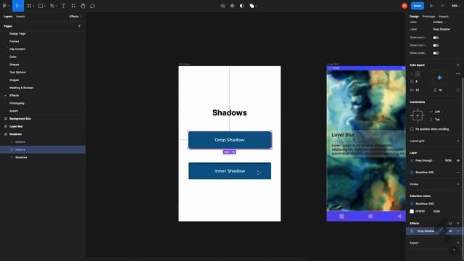Screen dimensions: 464x261
Task: Click the Inner Shadow button on canvas
Action: pyautogui.click(x=230, y=171)
